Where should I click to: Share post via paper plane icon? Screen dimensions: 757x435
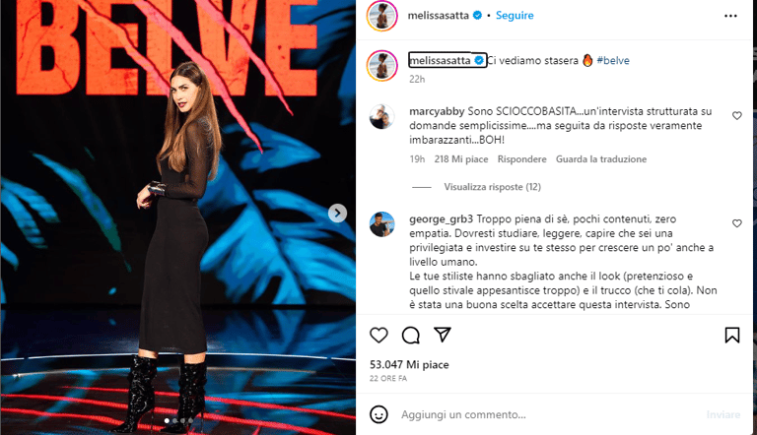[x=443, y=335]
